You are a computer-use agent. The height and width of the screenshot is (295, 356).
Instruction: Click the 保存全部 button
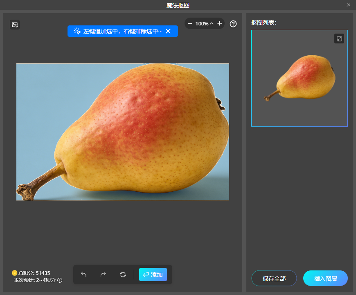(274, 278)
